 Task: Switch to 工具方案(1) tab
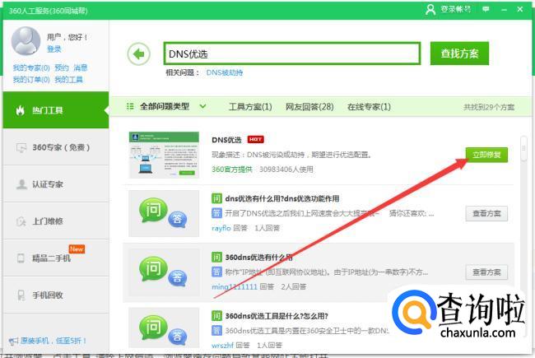point(250,107)
